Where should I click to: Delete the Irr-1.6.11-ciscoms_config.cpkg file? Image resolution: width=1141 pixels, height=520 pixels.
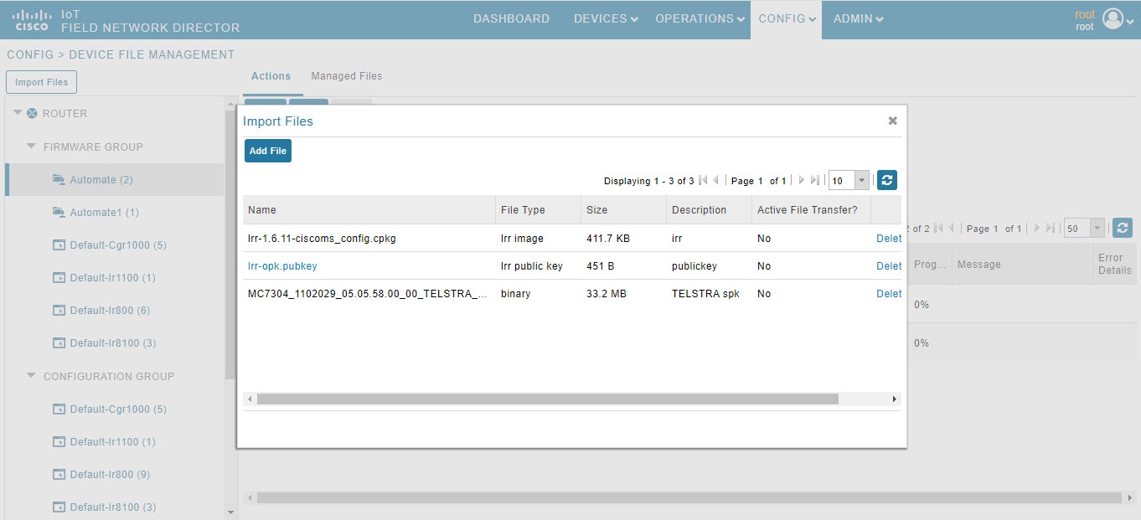tap(889, 239)
